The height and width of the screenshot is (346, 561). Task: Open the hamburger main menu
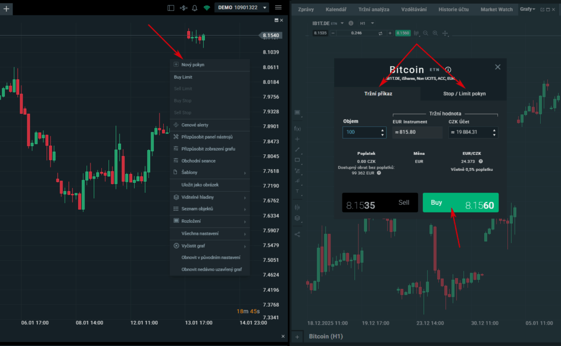tap(278, 8)
